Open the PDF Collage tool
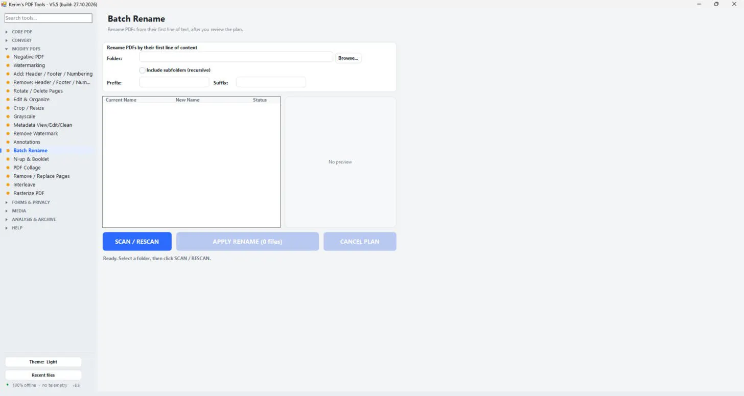This screenshot has height=396, width=744. (27, 168)
